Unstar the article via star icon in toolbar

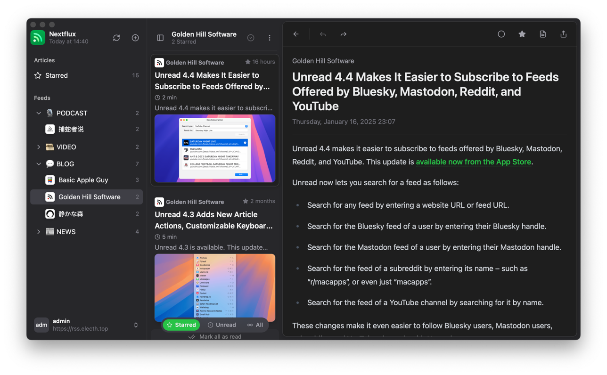point(522,34)
